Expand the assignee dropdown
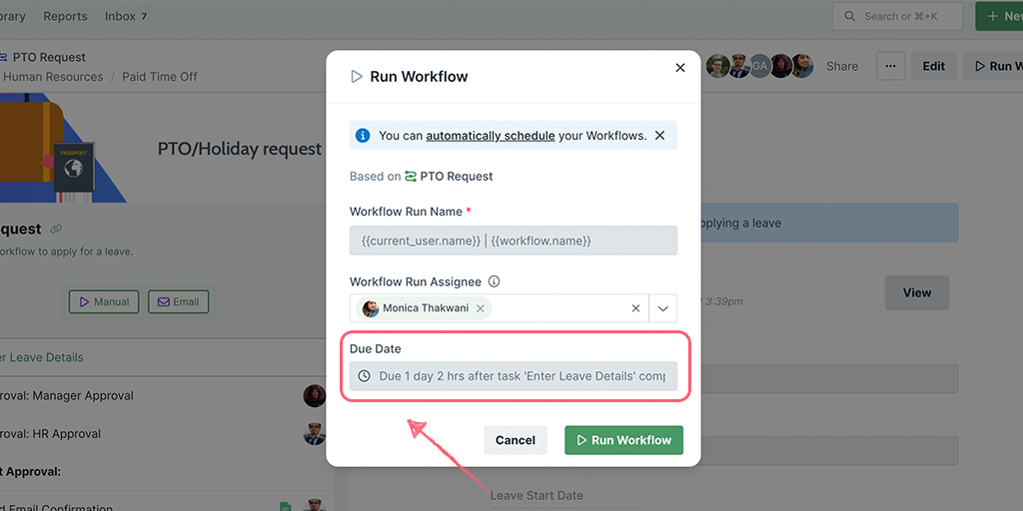The height and width of the screenshot is (511, 1023). (x=662, y=308)
